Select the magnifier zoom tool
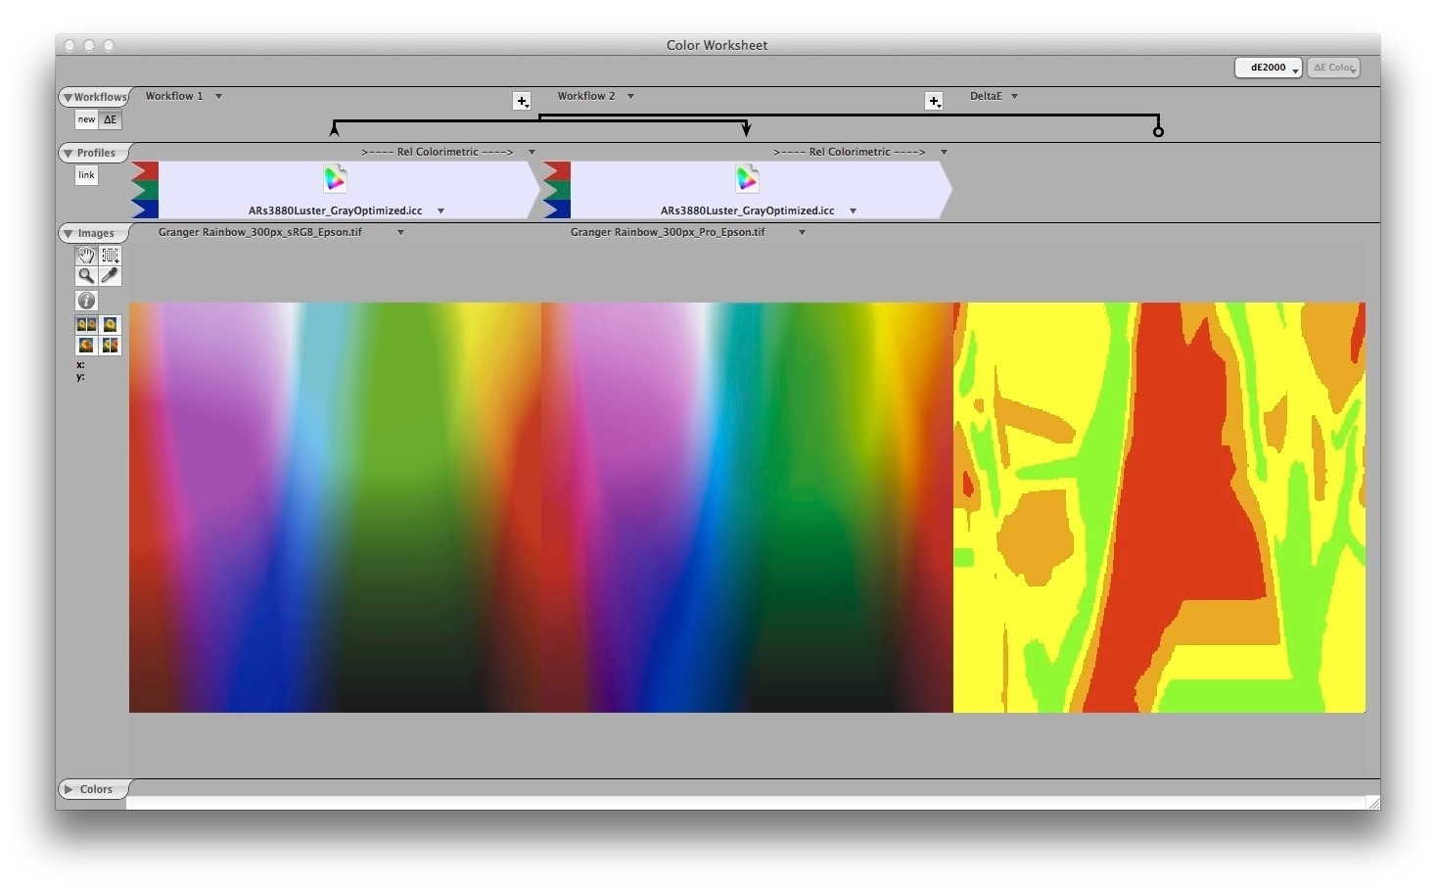The height and width of the screenshot is (887, 1436). (x=86, y=276)
